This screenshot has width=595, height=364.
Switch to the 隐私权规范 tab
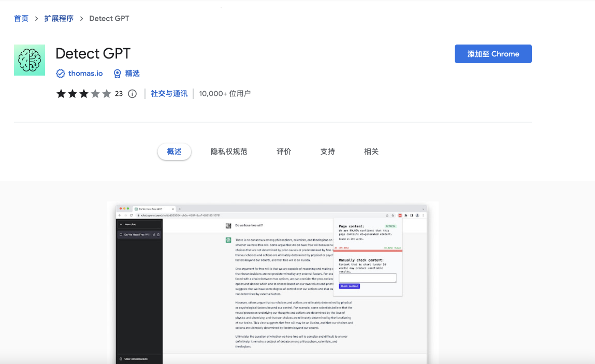[229, 152]
